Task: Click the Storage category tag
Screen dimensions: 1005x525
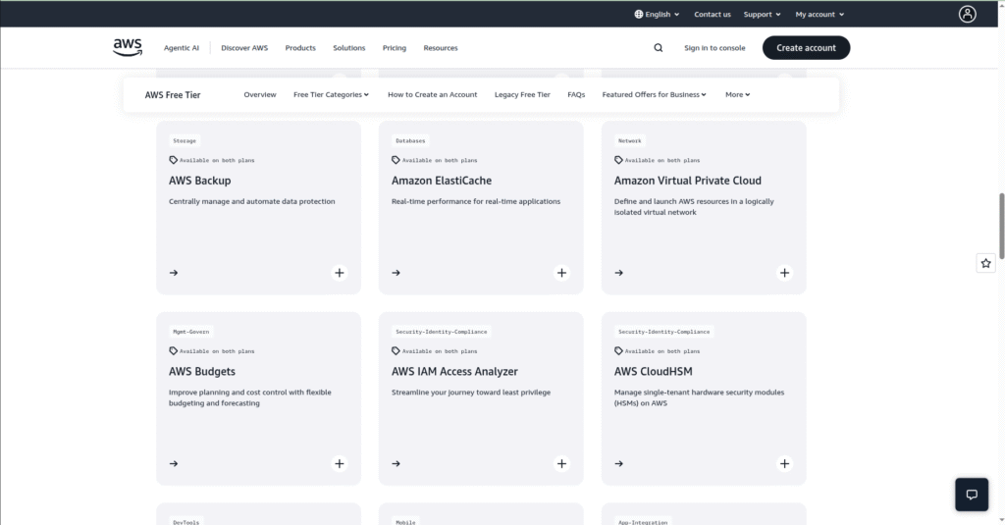Action: (185, 140)
